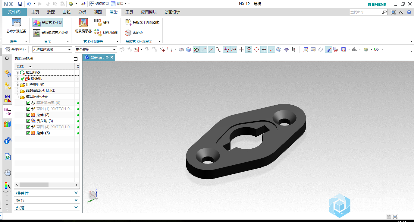Open the Internet Explorer browser sidebar icon

tap(8, 157)
